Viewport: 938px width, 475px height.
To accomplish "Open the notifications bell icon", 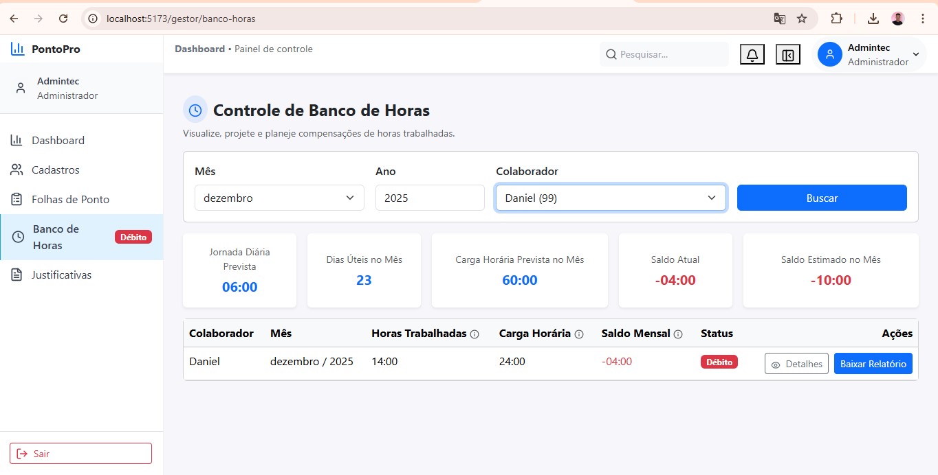I will click(x=752, y=54).
